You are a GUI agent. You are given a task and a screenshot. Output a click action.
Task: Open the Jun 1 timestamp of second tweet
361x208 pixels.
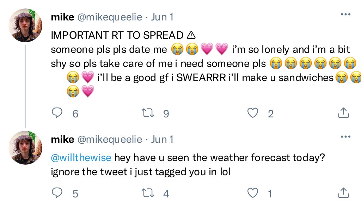162,139
